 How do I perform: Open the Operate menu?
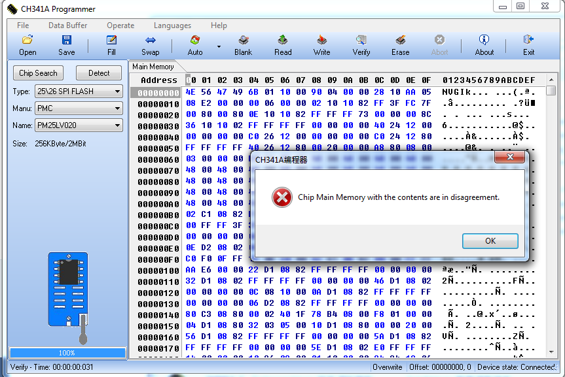pos(120,25)
